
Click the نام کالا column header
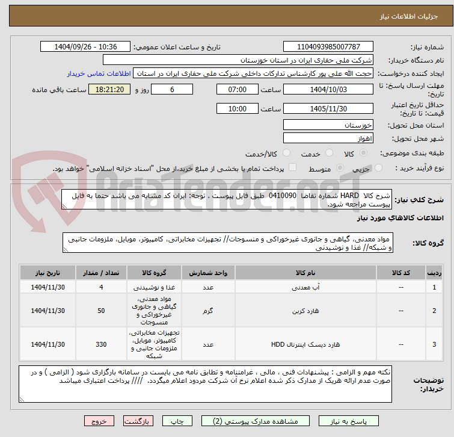[305, 273]
